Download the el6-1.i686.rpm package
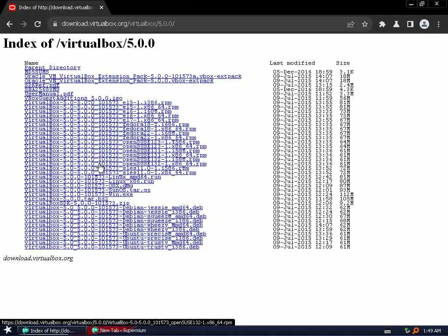This screenshot has width=448, height=336. coord(98,112)
